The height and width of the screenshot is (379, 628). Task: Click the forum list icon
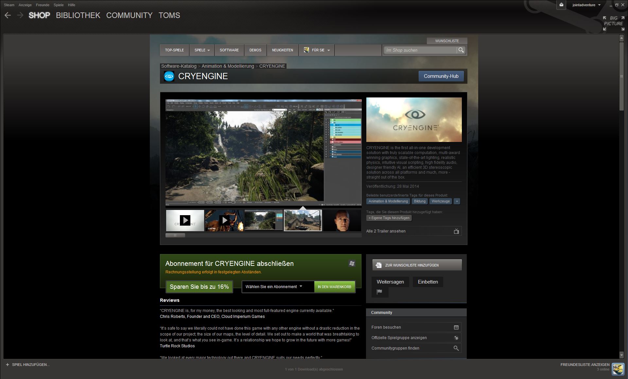tap(456, 327)
